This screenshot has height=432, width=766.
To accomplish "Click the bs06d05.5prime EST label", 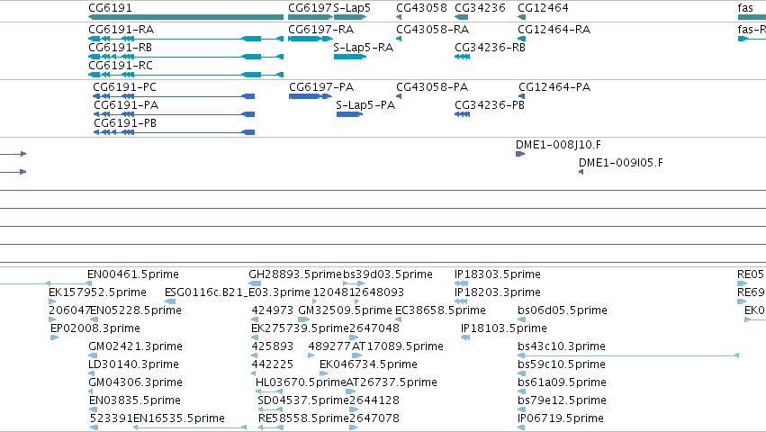I will pos(563,310).
